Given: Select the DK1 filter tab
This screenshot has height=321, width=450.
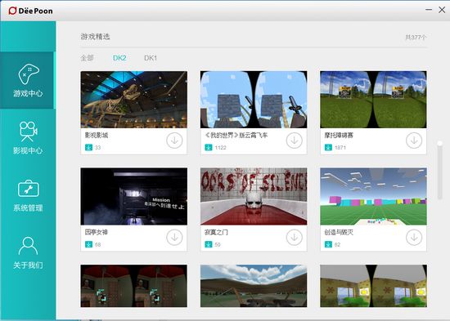Looking at the screenshot, I should [151, 58].
